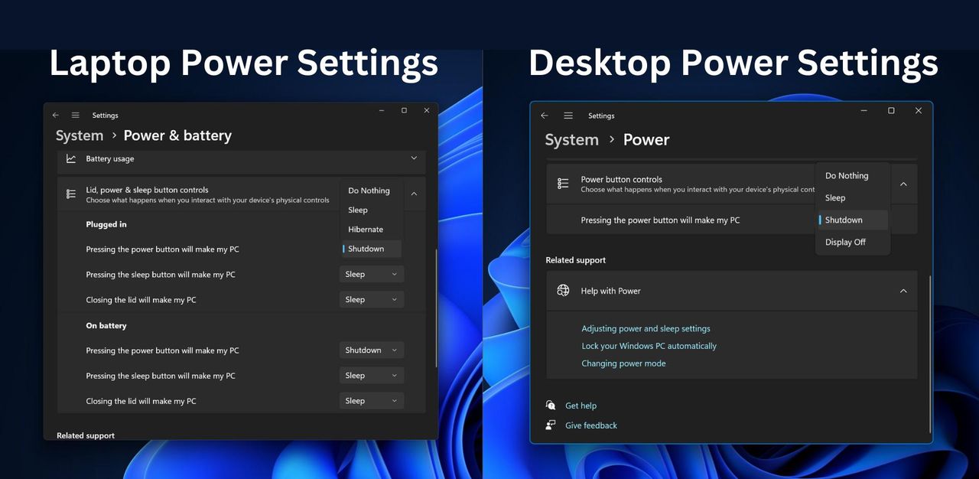
Task: Click Give feedback icon
Action: tap(551, 425)
